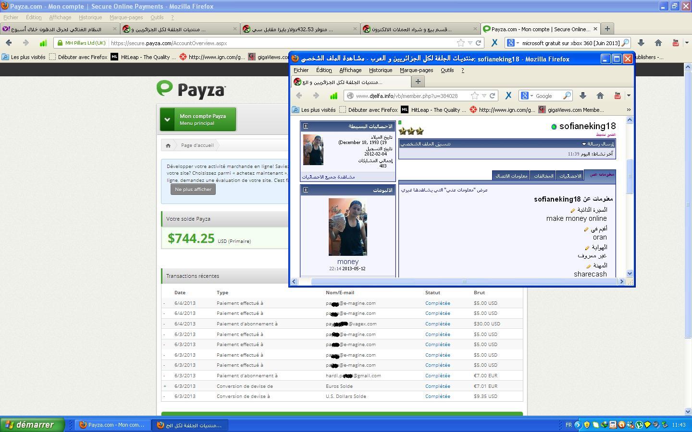The image size is (692, 432).
Task: Click pencil edit icon next to السيرة الذاتية
Action: pyautogui.click(x=573, y=210)
